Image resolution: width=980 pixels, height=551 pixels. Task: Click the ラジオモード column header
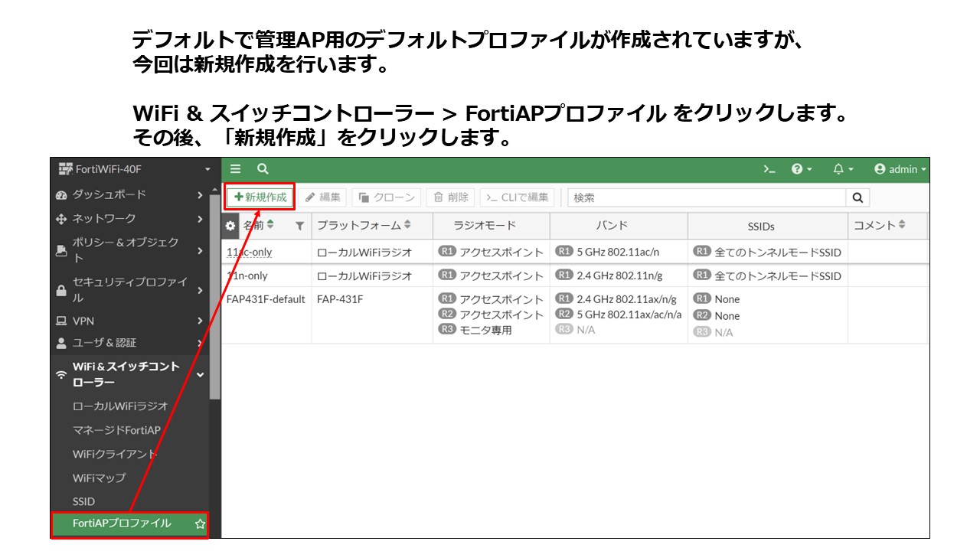(491, 226)
